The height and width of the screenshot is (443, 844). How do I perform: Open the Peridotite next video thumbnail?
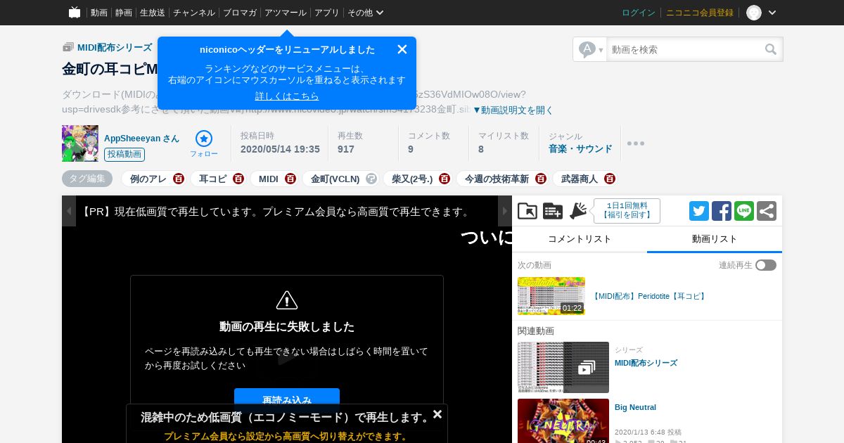tap(551, 296)
